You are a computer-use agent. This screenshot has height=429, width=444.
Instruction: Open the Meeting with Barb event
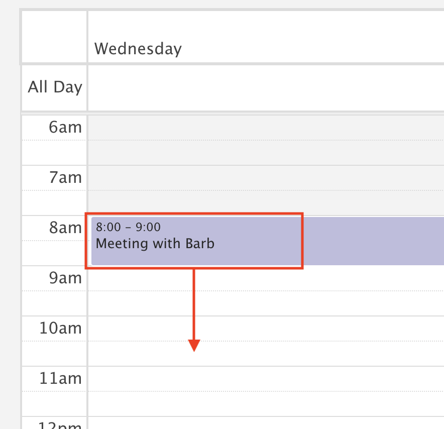click(x=268, y=241)
